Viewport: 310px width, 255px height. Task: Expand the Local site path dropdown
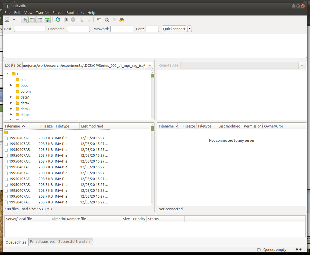click(x=150, y=66)
